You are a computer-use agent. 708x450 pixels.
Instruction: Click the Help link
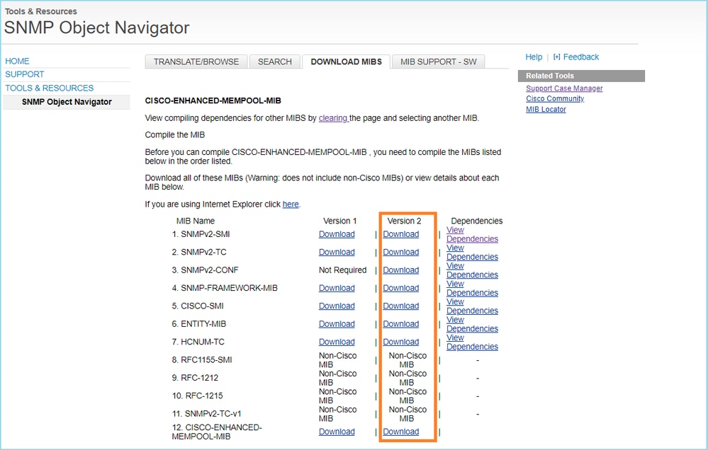click(x=534, y=57)
